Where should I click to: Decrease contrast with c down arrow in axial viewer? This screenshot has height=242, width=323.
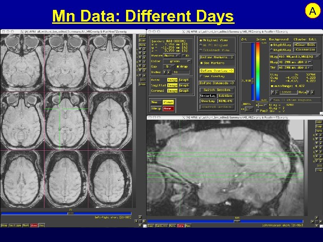pyautogui.click(x=140, y=49)
